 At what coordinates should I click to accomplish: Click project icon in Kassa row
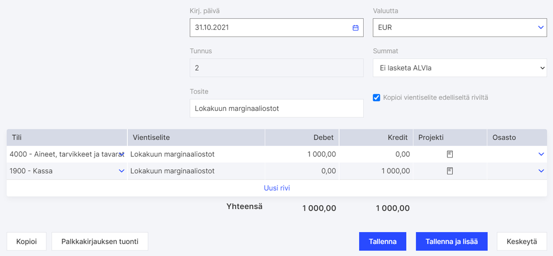[x=450, y=171]
